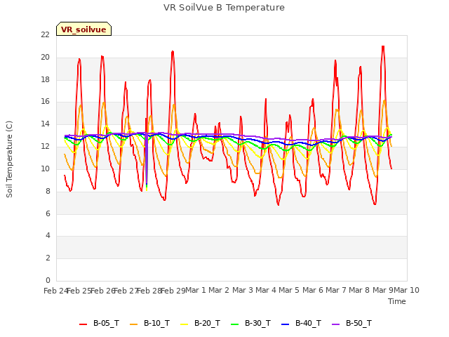Click the chart title VR SoilVue B Temperature

[224, 8]
